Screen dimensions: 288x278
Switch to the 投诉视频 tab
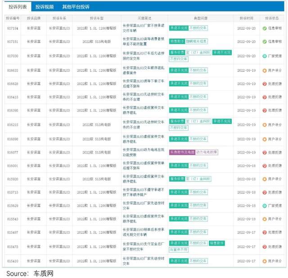[45, 7]
